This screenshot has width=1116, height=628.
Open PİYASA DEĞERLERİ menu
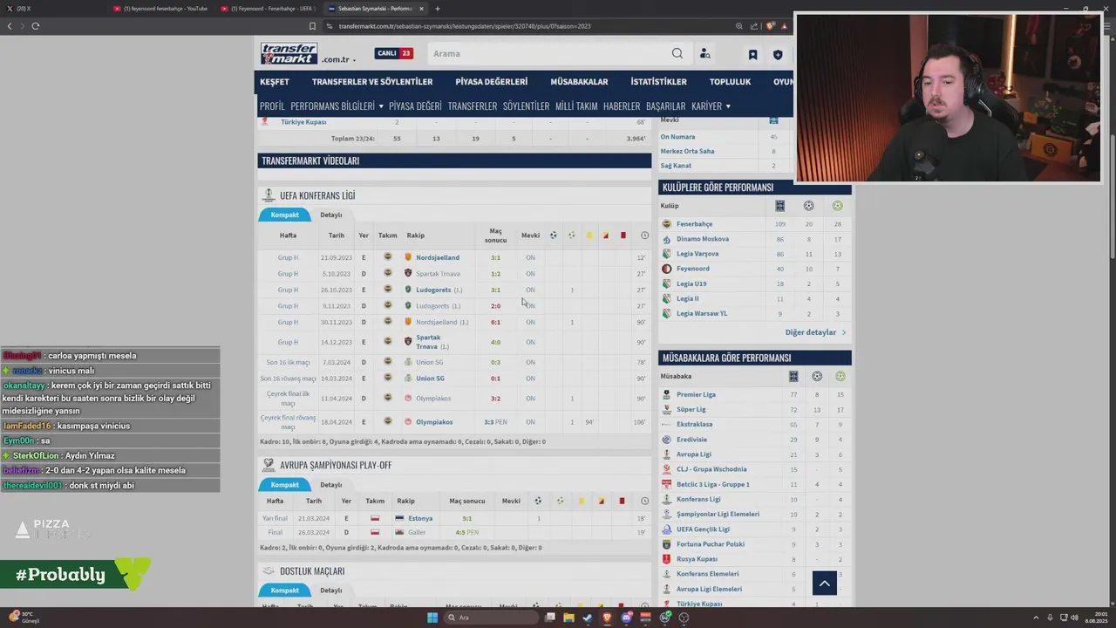pos(491,81)
